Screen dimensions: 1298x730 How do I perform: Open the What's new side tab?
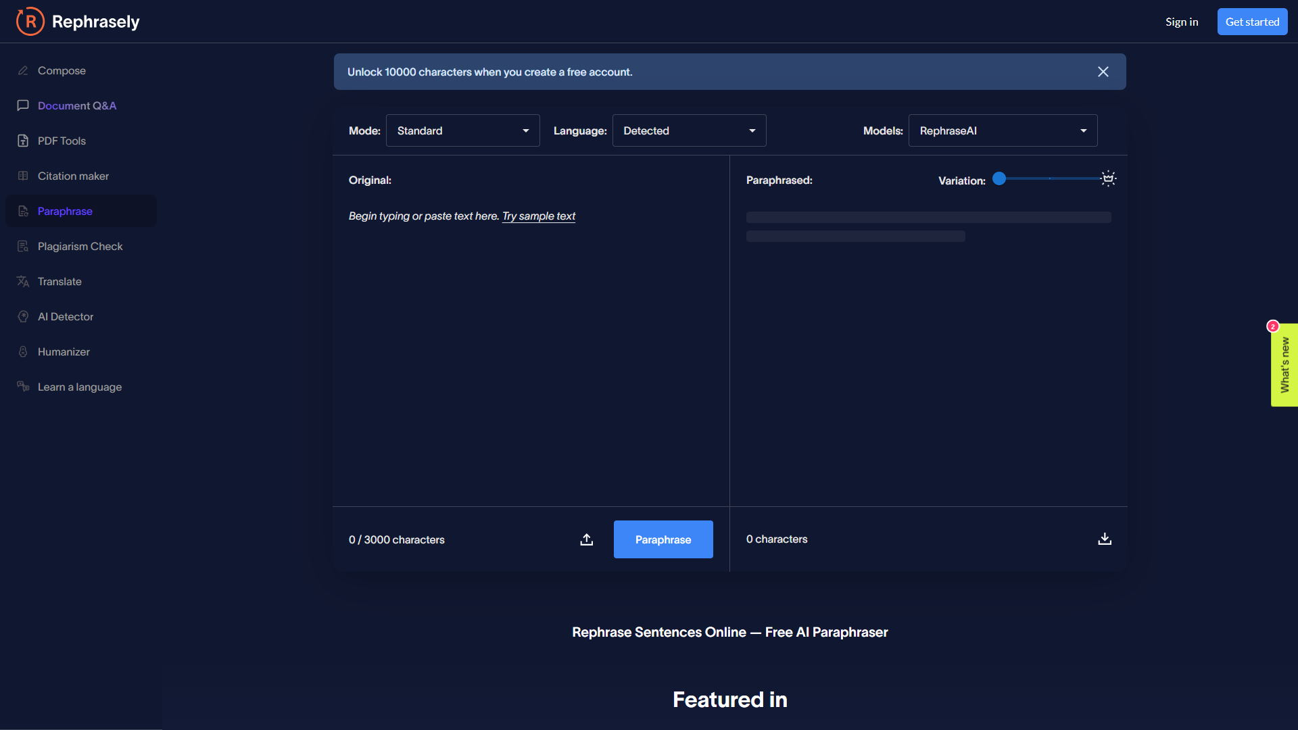click(1284, 365)
